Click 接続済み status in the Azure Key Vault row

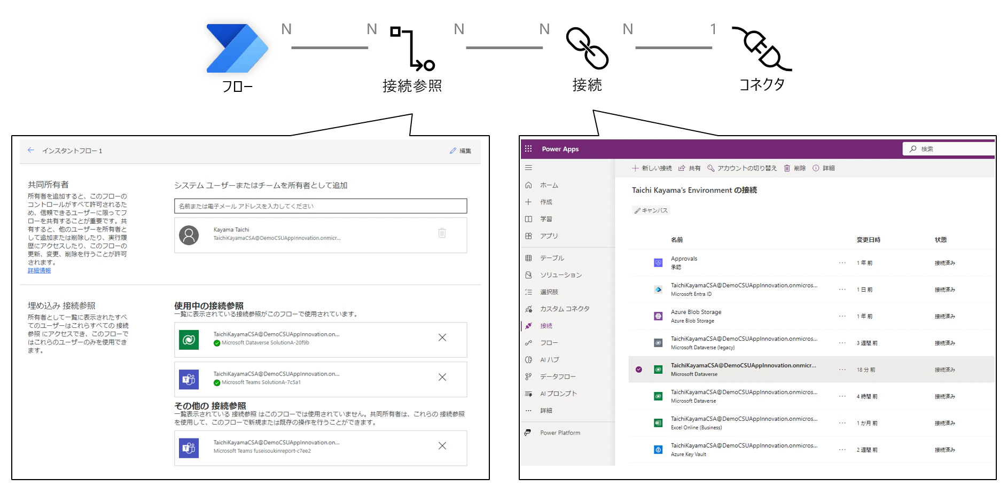coord(944,450)
